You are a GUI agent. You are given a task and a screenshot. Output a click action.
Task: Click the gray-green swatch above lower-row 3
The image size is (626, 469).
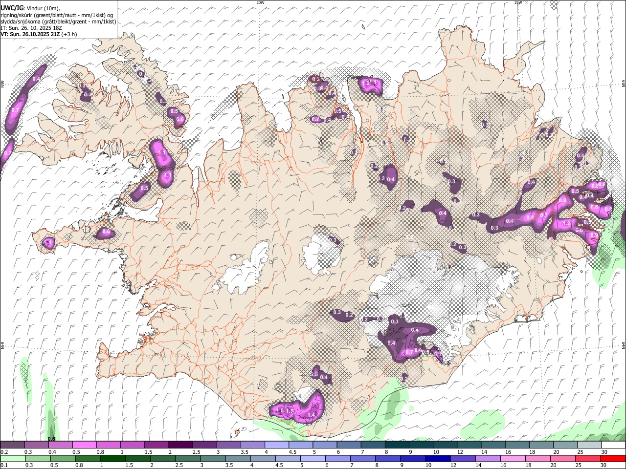pyautogui.click(x=213, y=458)
